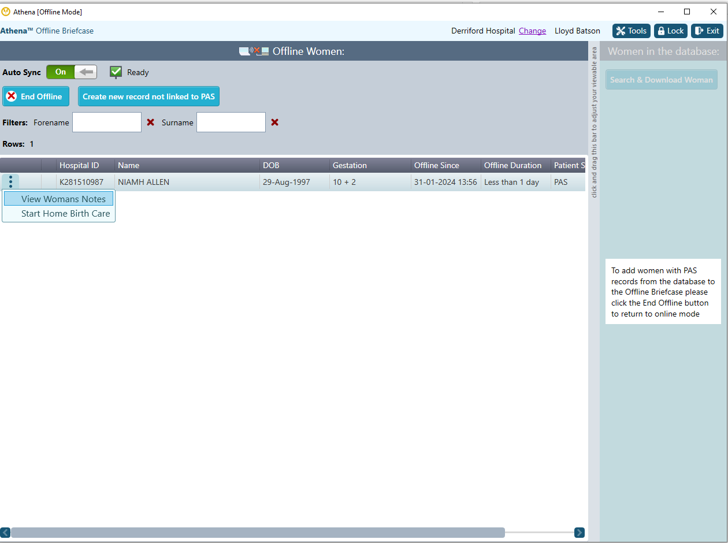Lock the Athena session
Screen dimensions: 728x543
pos(670,31)
